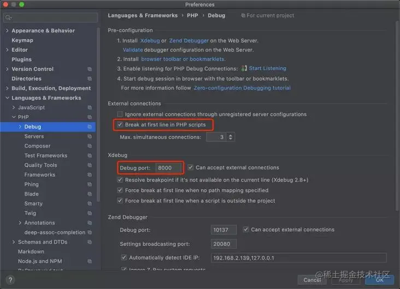
Task: Click the project-level icon beside Directories
Action: point(90,79)
